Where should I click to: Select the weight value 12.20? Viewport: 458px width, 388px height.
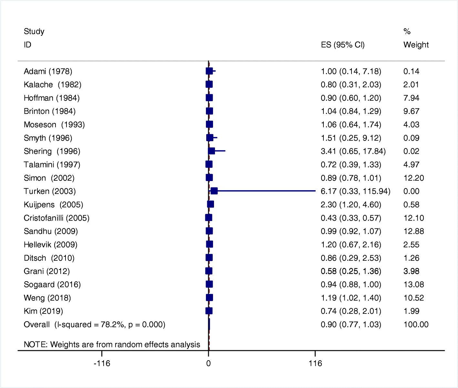coord(414,178)
